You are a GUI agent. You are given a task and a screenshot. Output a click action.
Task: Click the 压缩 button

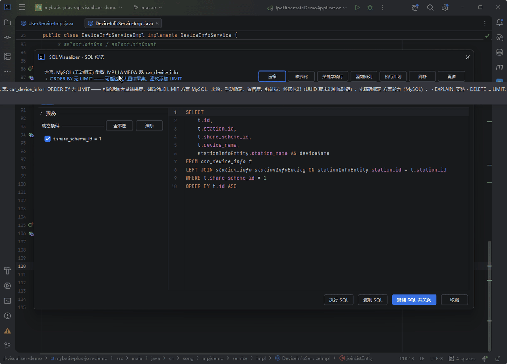(x=272, y=76)
